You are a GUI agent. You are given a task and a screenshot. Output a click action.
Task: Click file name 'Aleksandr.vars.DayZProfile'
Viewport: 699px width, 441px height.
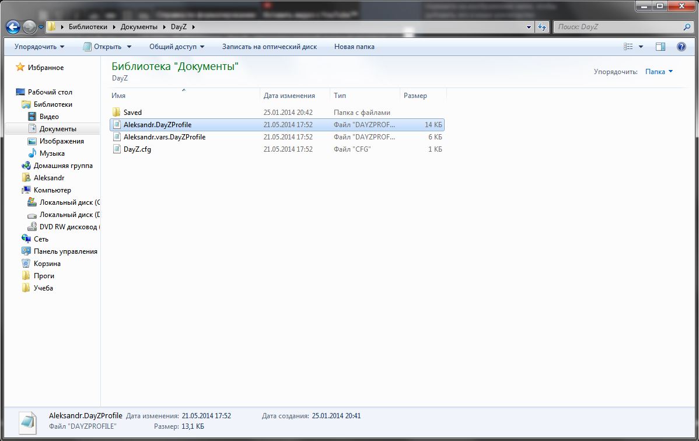coord(165,137)
